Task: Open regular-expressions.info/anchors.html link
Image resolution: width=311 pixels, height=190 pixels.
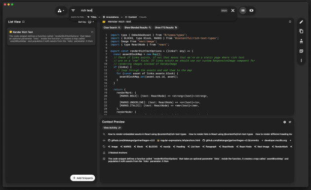Action: [178, 141]
